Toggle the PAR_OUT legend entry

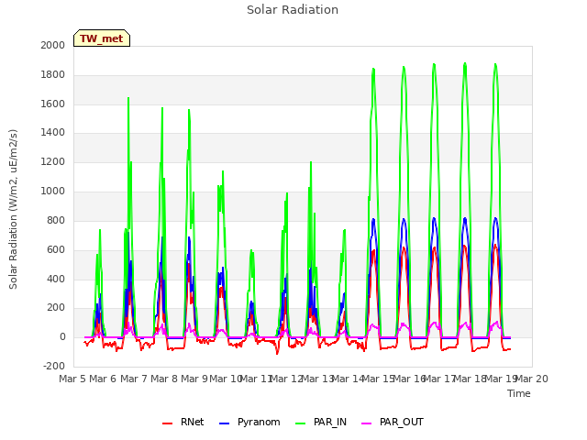pos(393,423)
